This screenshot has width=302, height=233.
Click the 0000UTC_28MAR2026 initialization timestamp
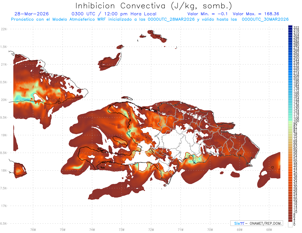click(x=171, y=19)
